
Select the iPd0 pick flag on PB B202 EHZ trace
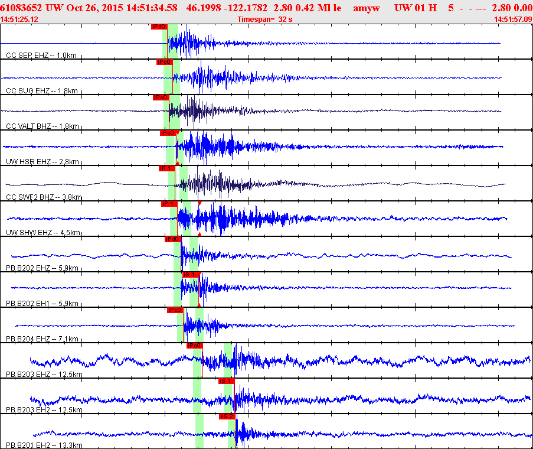pos(173,239)
